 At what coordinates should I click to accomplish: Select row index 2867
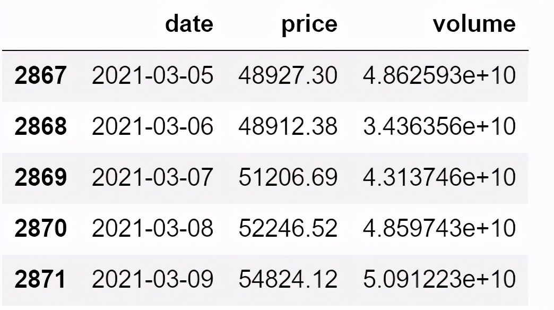coord(40,75)
